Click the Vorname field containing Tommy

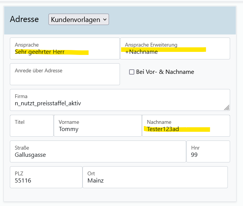click(x=98, y=129)
